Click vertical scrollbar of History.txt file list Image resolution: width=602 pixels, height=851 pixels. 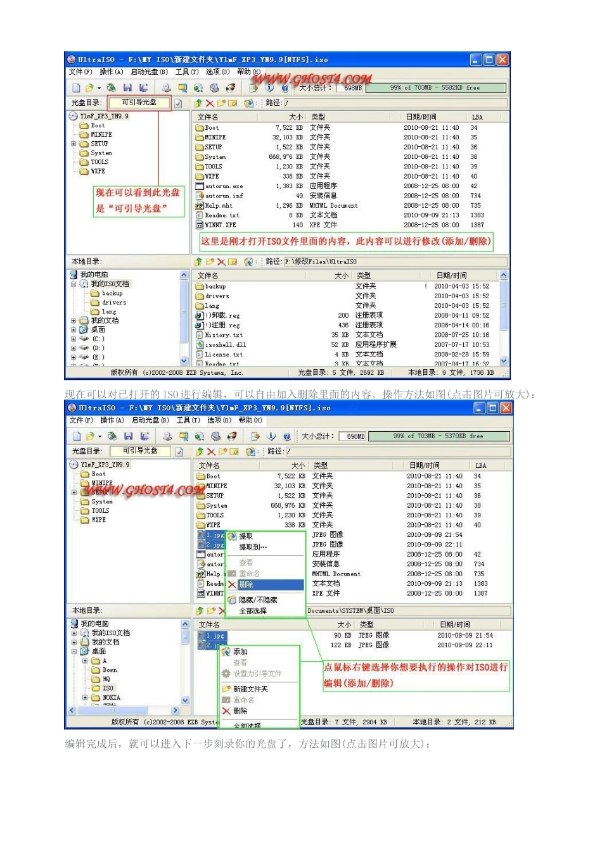[504, 318]
